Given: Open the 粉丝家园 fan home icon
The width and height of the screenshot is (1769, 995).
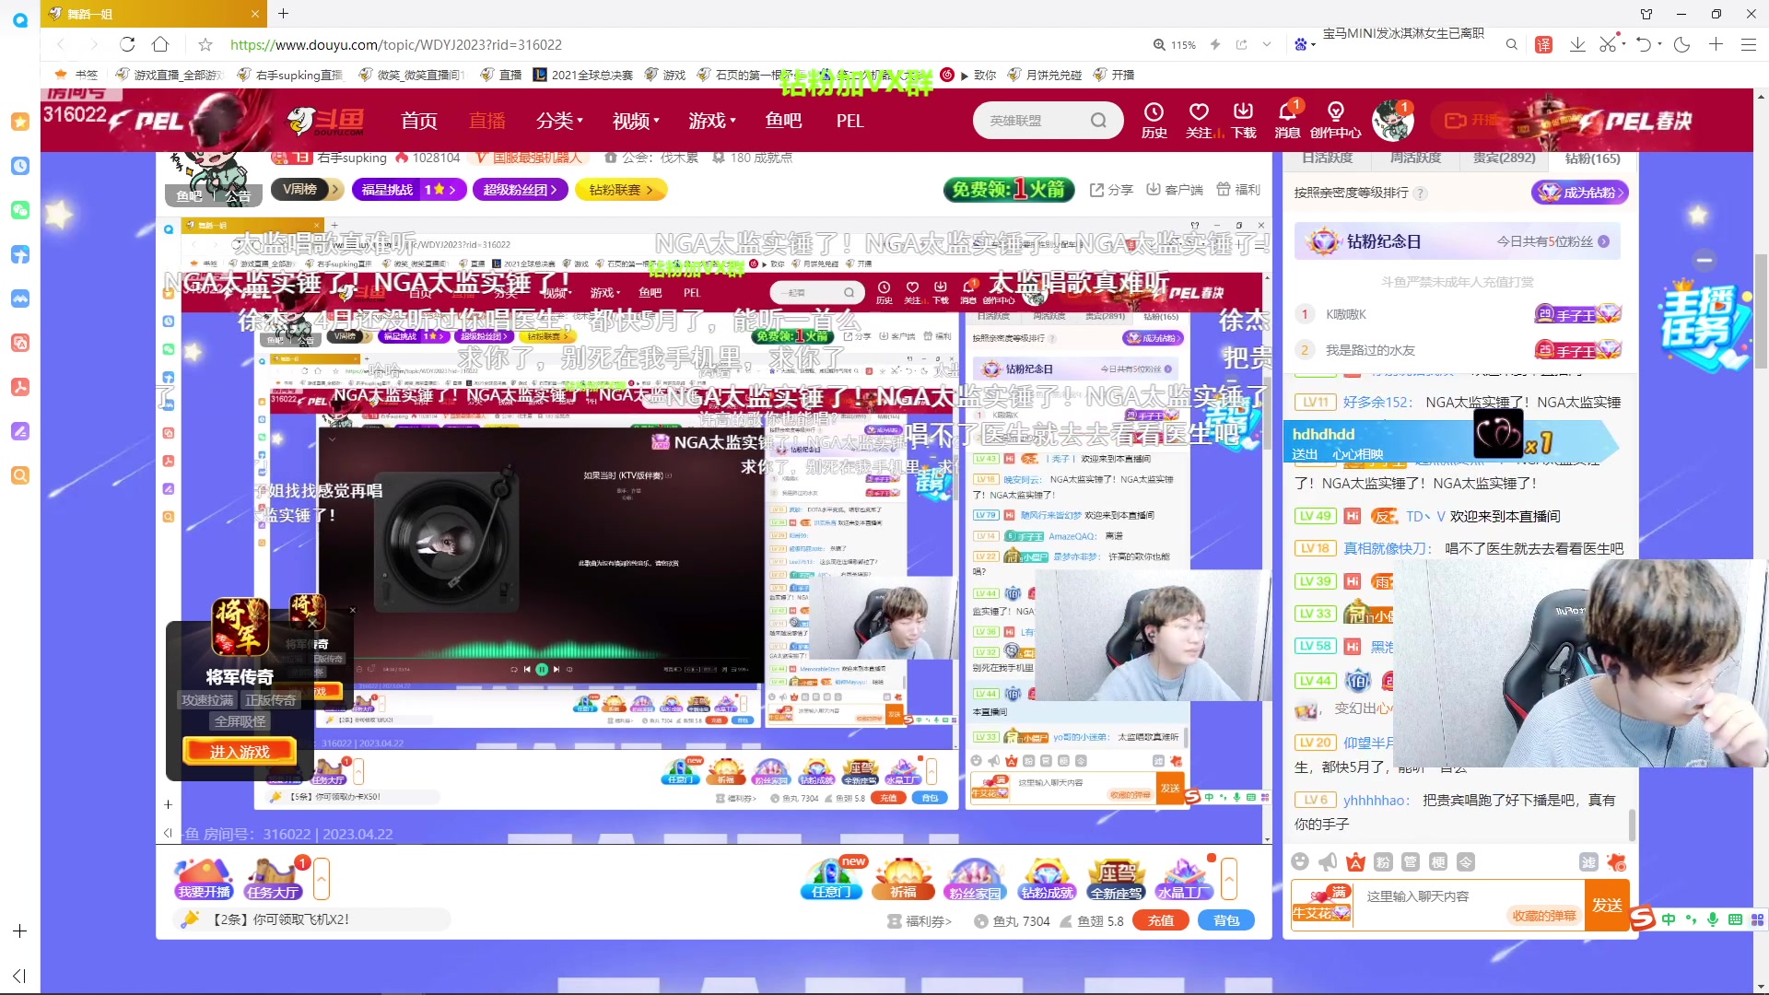Looking at the screenshot, I should click(975, 878).
